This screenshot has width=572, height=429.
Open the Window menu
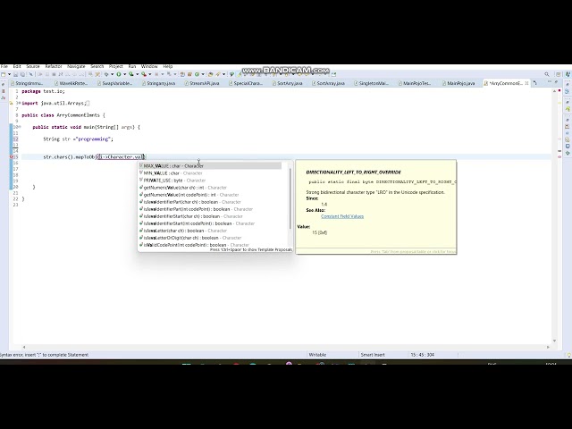149,66
